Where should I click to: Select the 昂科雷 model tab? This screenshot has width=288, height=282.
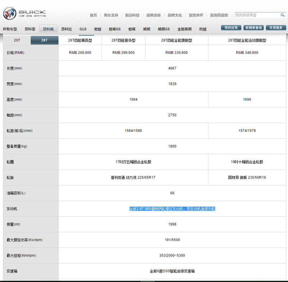click(30, 29)
